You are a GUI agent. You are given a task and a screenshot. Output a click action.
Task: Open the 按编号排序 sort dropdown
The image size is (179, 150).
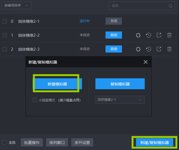click(16, 5)
